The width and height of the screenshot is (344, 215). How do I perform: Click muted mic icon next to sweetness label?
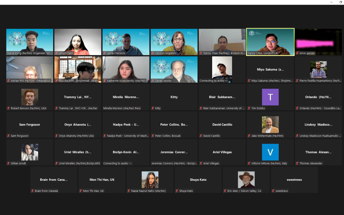tap(273, 191)
